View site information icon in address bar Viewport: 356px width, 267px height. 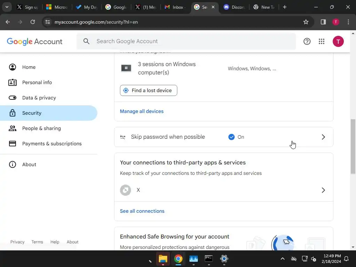[x=48, y=22]
